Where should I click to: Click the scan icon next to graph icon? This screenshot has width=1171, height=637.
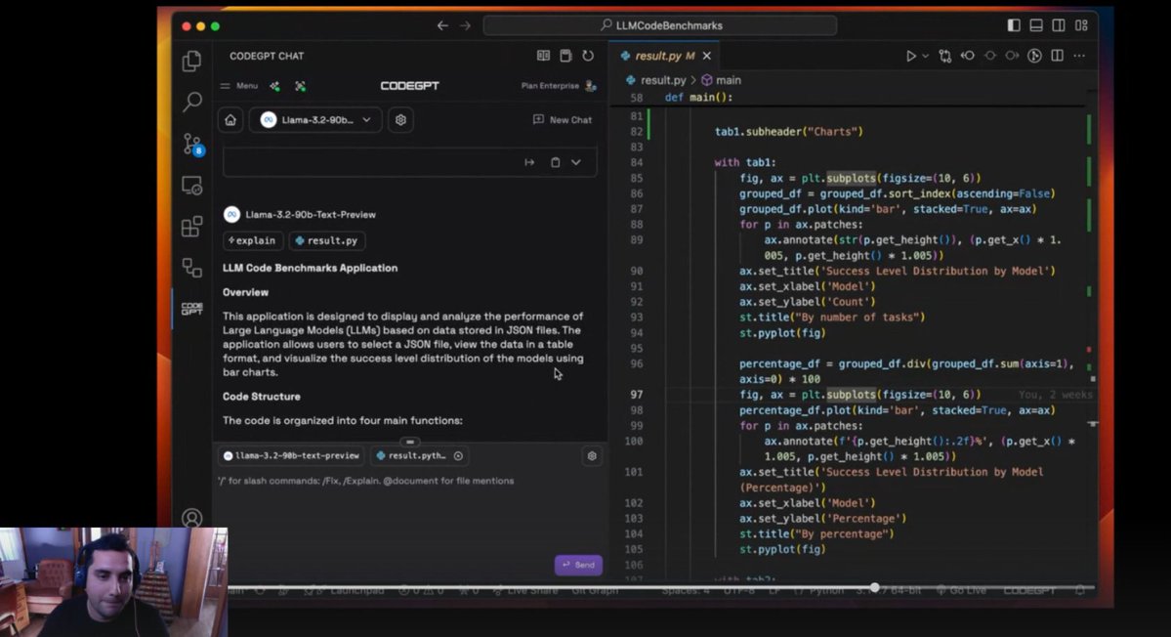[300, 86]
